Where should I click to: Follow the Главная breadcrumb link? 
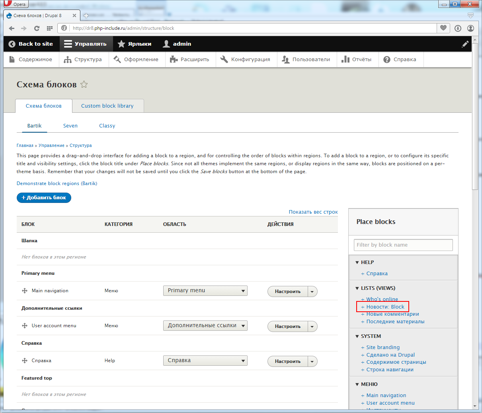pos(25,145)
